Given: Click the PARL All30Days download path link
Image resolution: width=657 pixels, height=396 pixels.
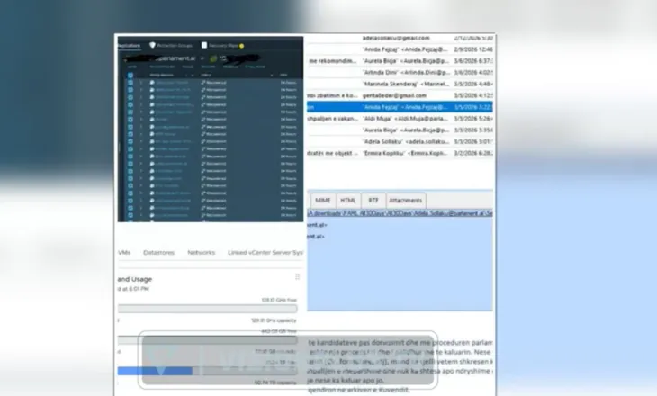Looking at the screenshot, I should coord(400,213).
